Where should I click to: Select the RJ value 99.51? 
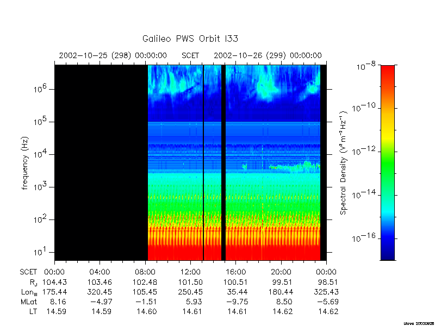[x=283, y=282]
